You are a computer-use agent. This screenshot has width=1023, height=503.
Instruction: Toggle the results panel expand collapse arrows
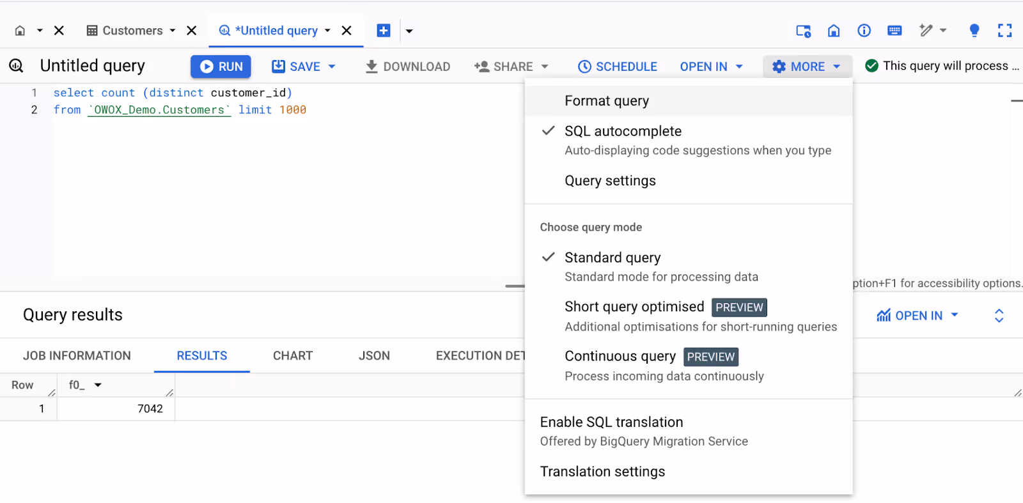999,315
